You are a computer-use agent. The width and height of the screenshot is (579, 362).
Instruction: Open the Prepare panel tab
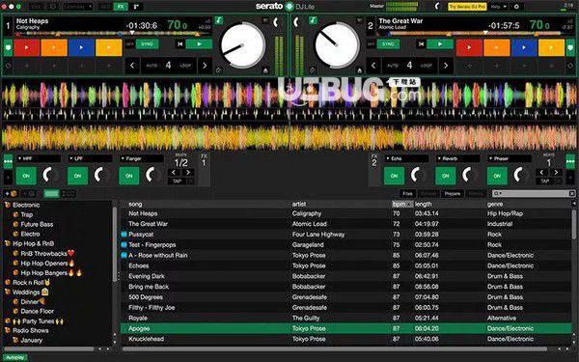(x=453, y=194)
